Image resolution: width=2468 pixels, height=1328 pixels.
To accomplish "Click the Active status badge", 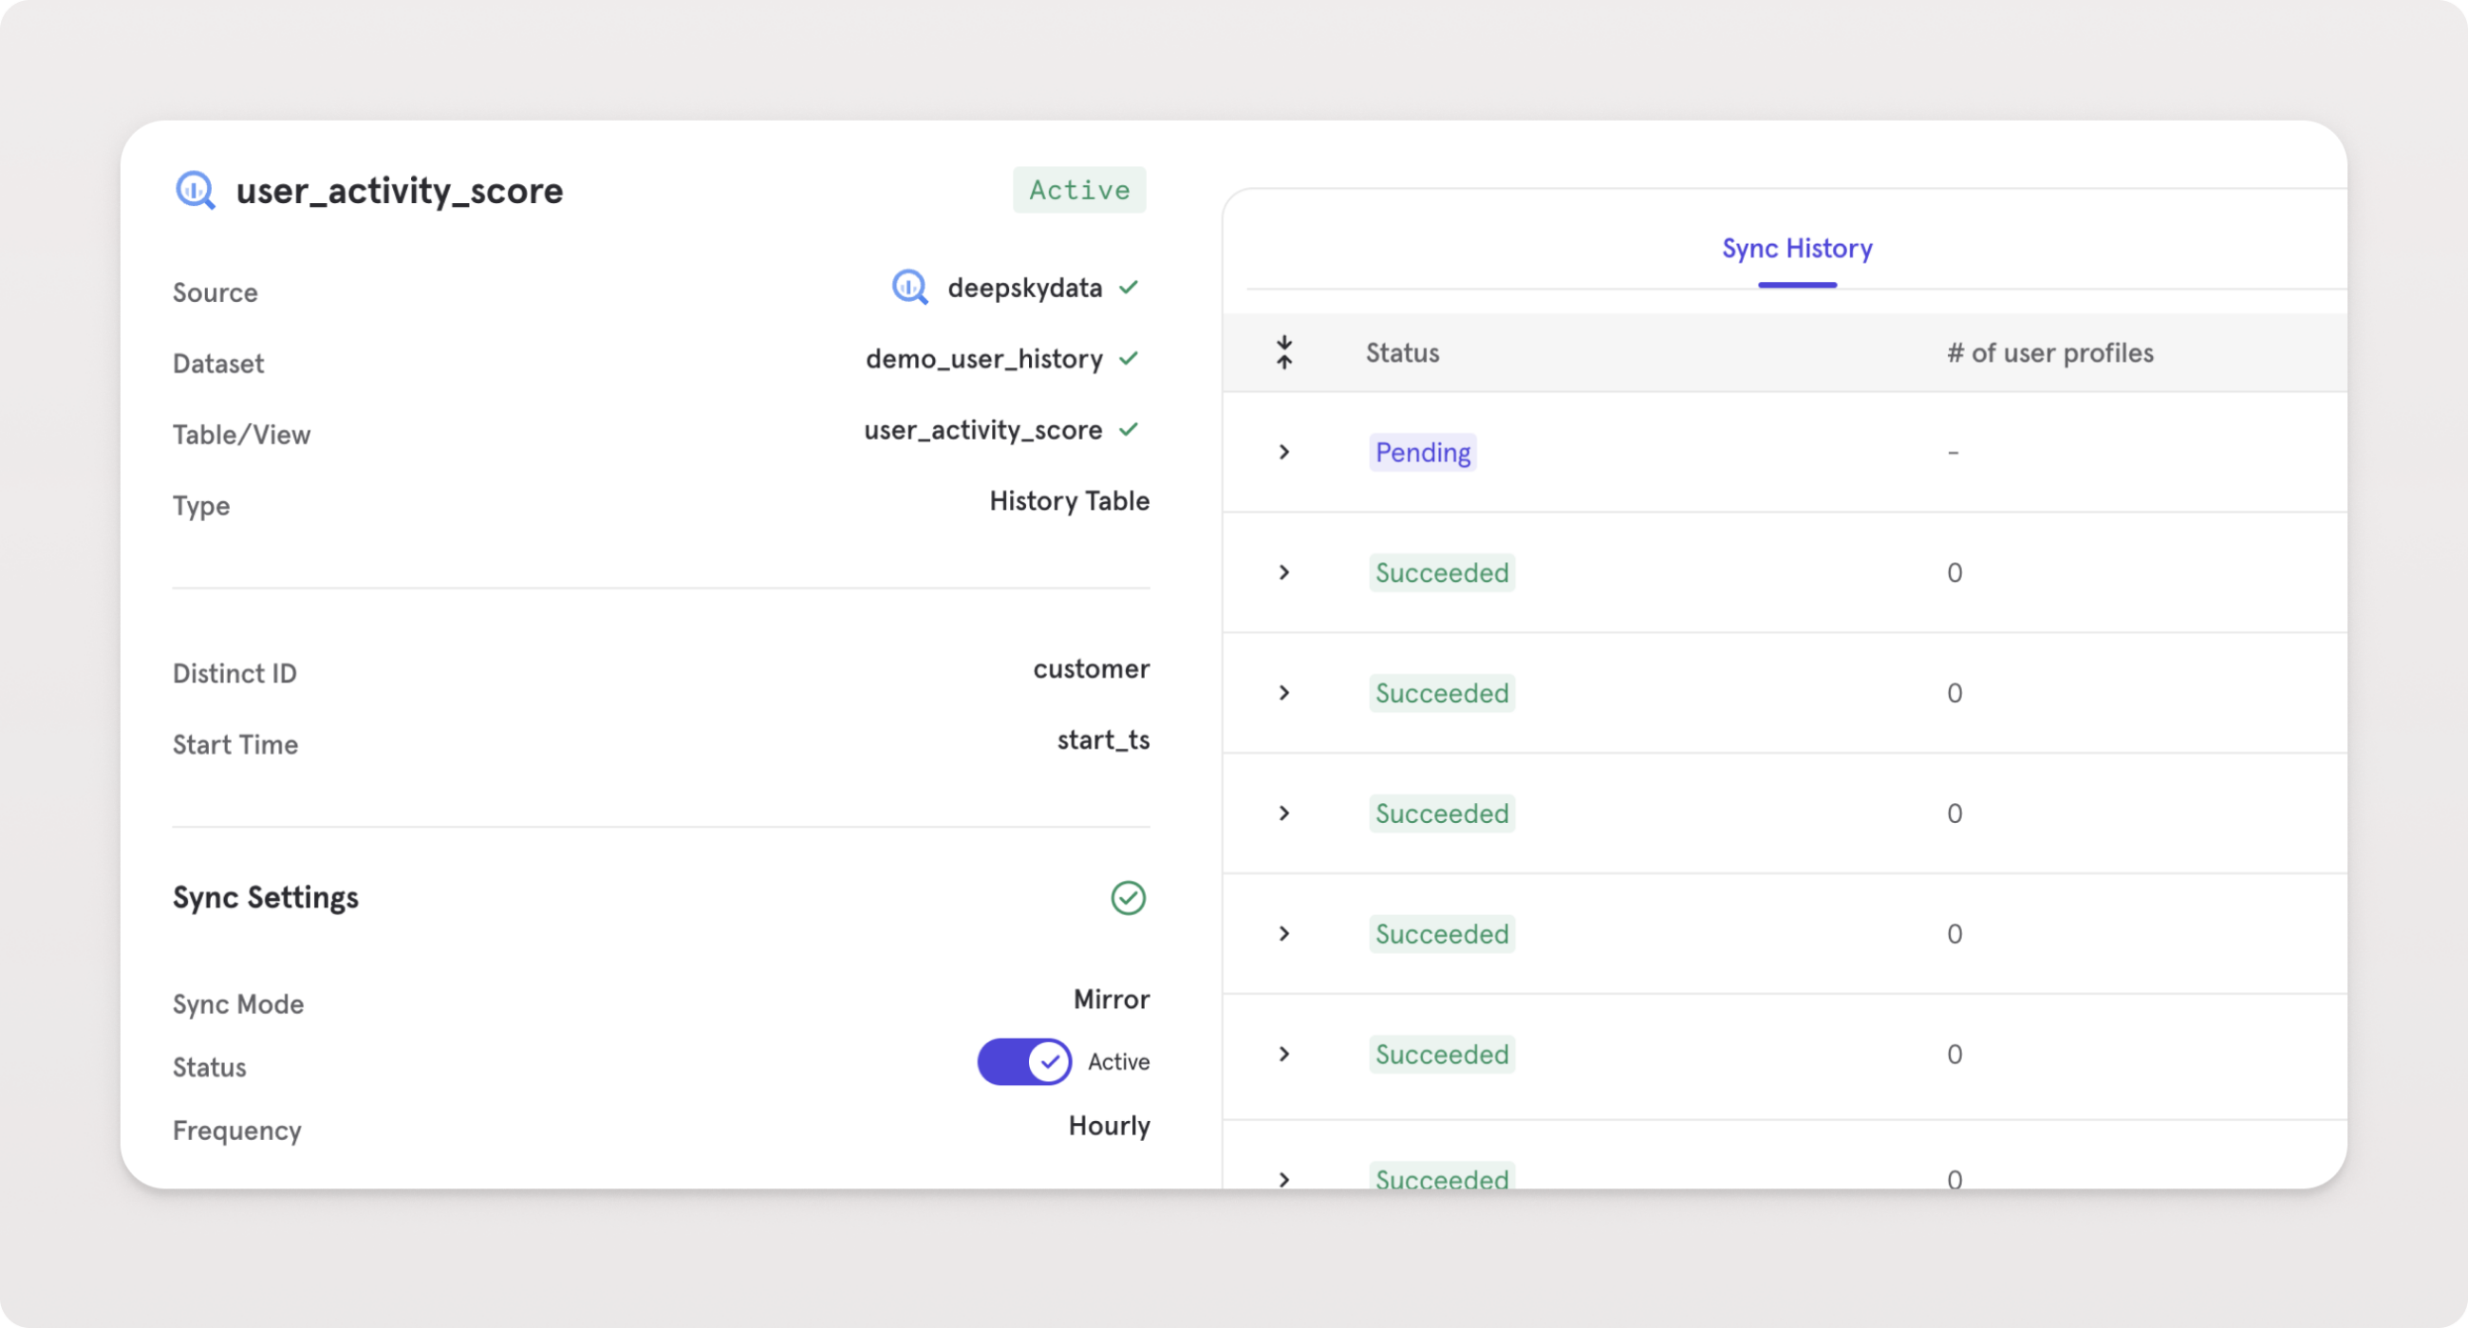I will click(1078, 190).
